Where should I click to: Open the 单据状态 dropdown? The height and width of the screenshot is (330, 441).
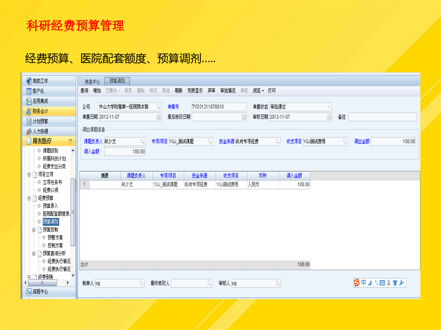click(x=329, y=107)
